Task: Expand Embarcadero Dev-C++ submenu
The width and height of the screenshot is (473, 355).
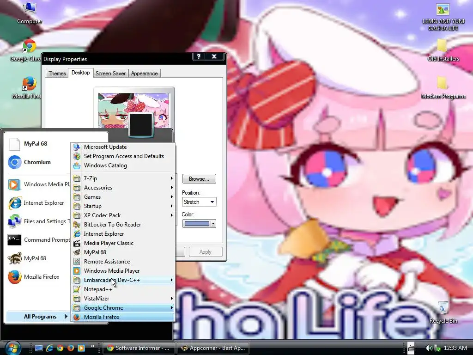Action: 123,280
